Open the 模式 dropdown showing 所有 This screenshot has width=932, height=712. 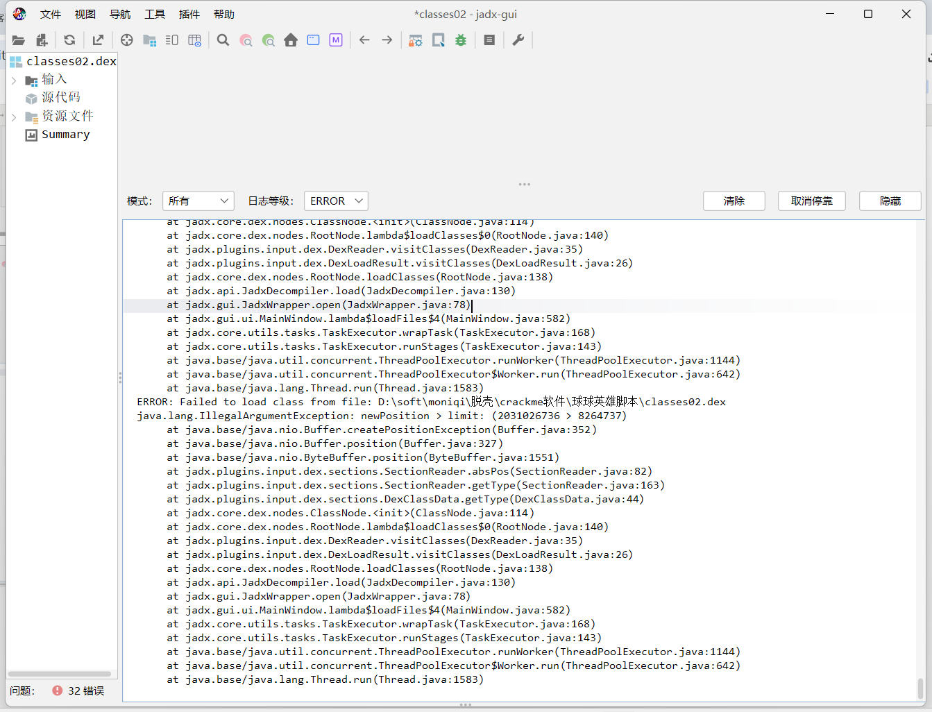pyautogui.click(x=198, y=201)
